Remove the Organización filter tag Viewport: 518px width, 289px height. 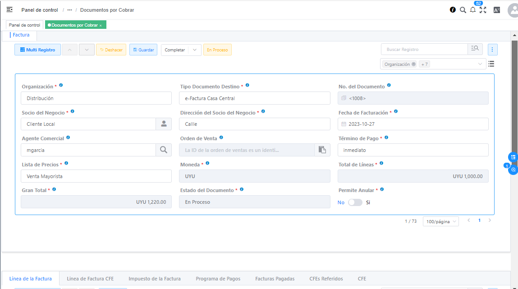[413, 64]
